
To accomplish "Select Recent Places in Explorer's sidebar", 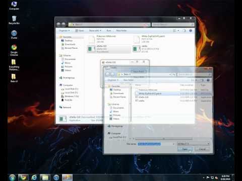I will coord(70,48).
